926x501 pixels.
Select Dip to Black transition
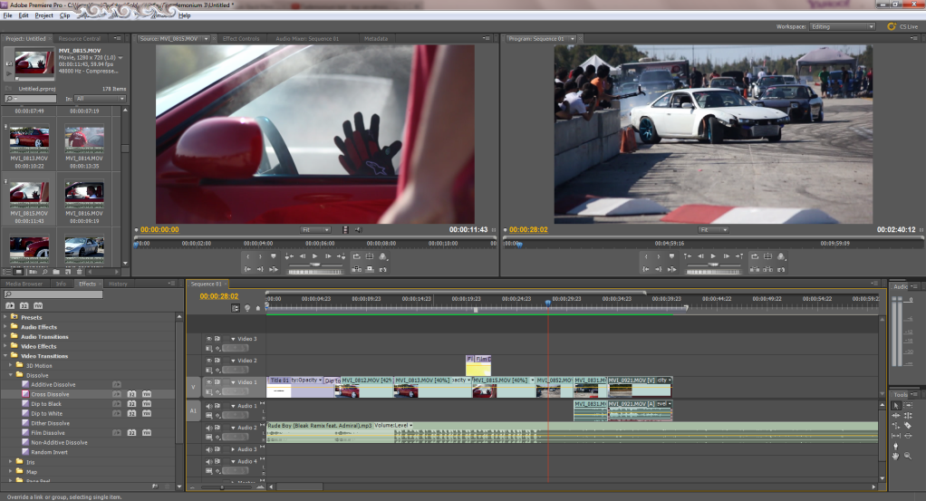point(46,404)
